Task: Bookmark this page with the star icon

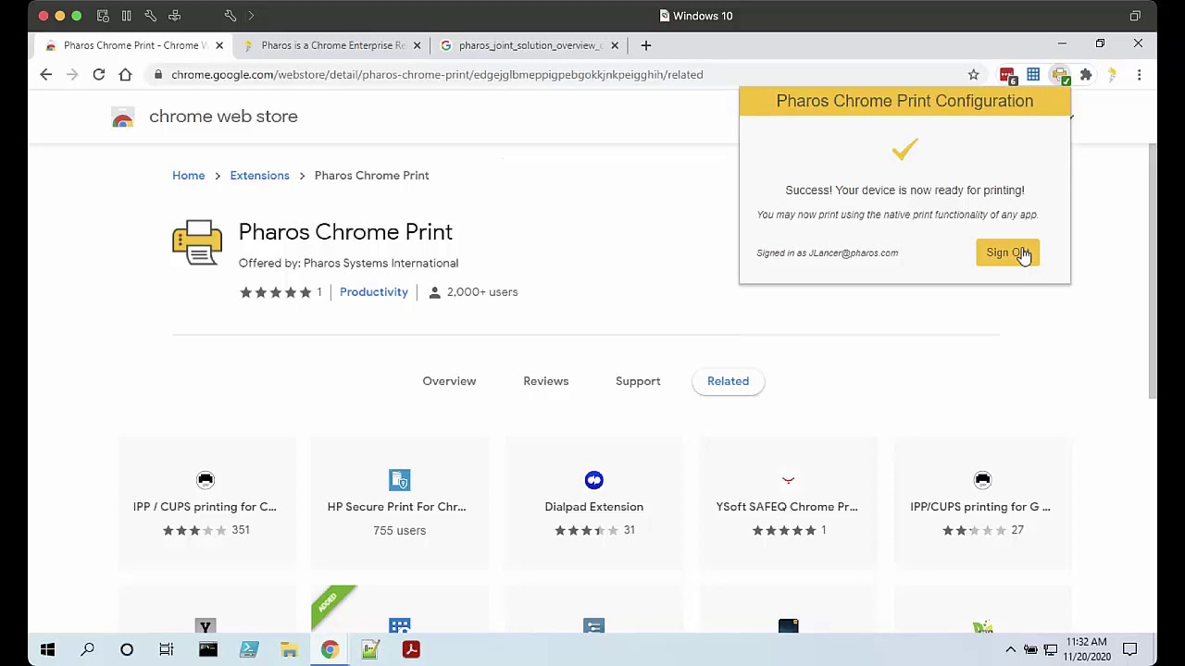Action: (x=973, y=74)
